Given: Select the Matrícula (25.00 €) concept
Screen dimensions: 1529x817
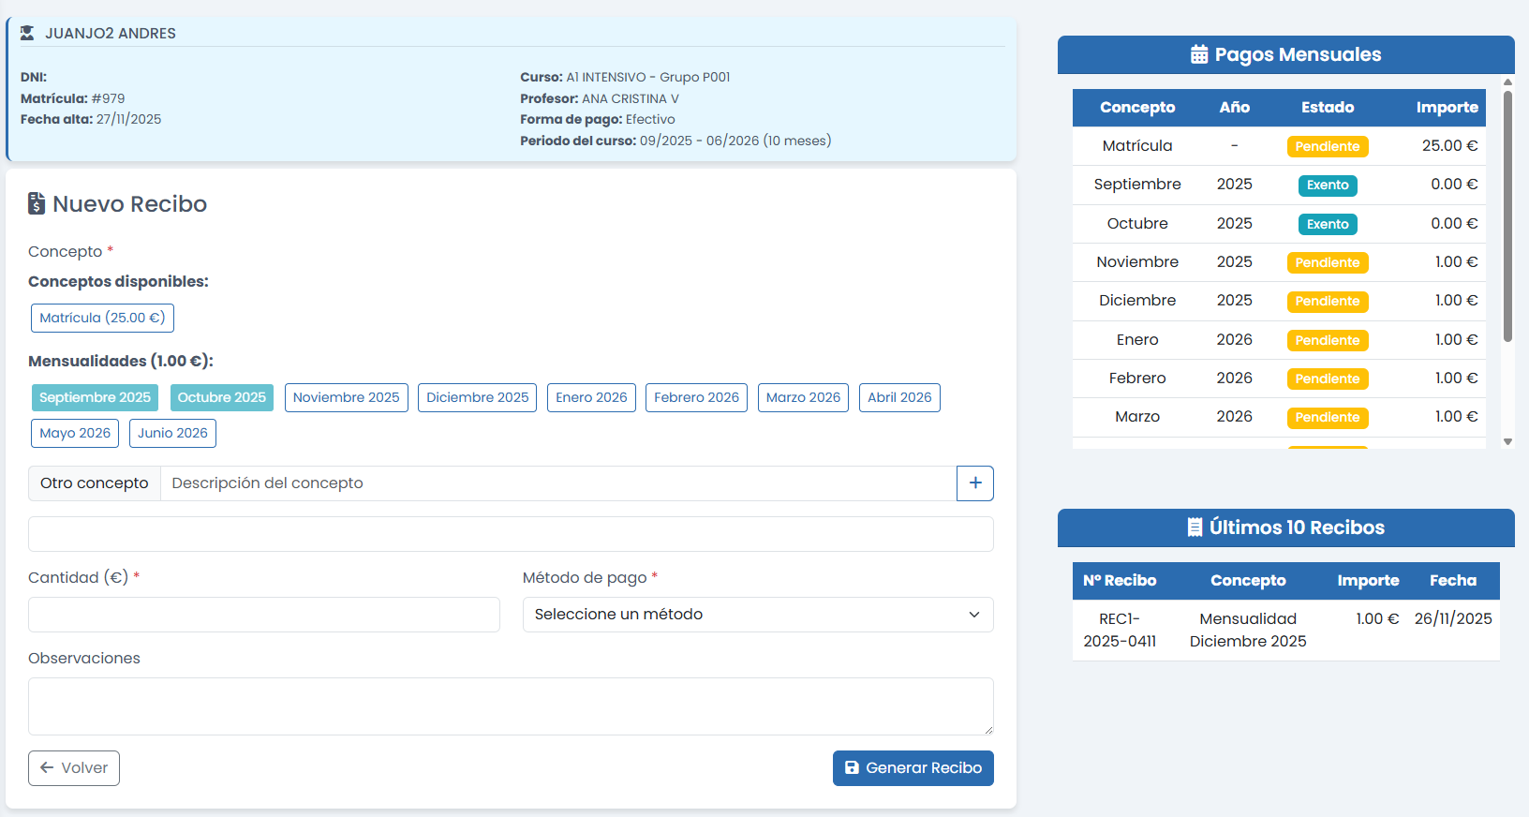Looking at the screenshot, I should point(102,319).
